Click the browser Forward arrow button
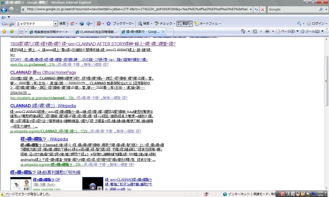Viewport: 329px width, 197px height. coord(11,9)
